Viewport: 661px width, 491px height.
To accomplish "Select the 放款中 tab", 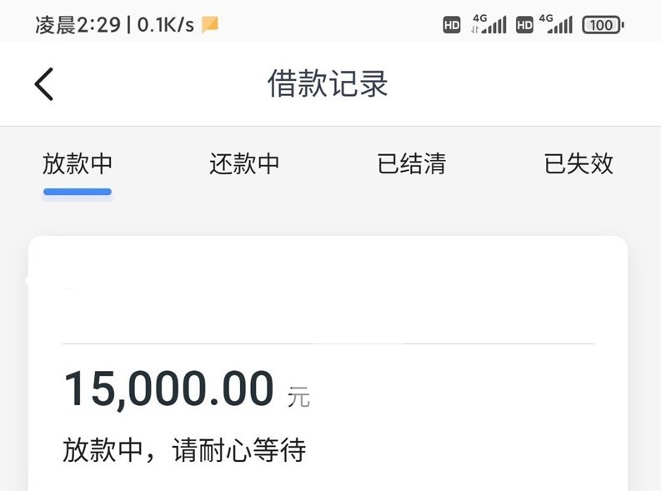I will (78, 163).
